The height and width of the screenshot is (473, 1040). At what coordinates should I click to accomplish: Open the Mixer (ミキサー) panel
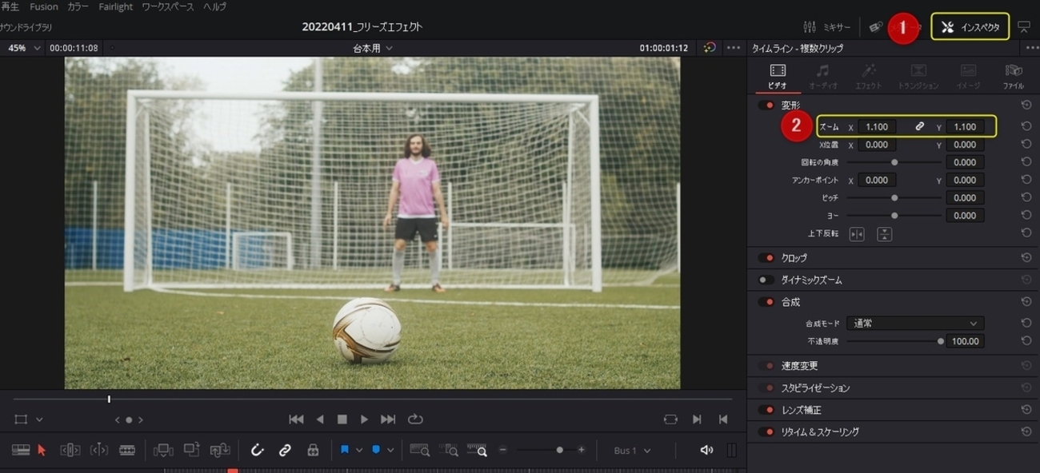pyautogui.click(x=828, y=27)
